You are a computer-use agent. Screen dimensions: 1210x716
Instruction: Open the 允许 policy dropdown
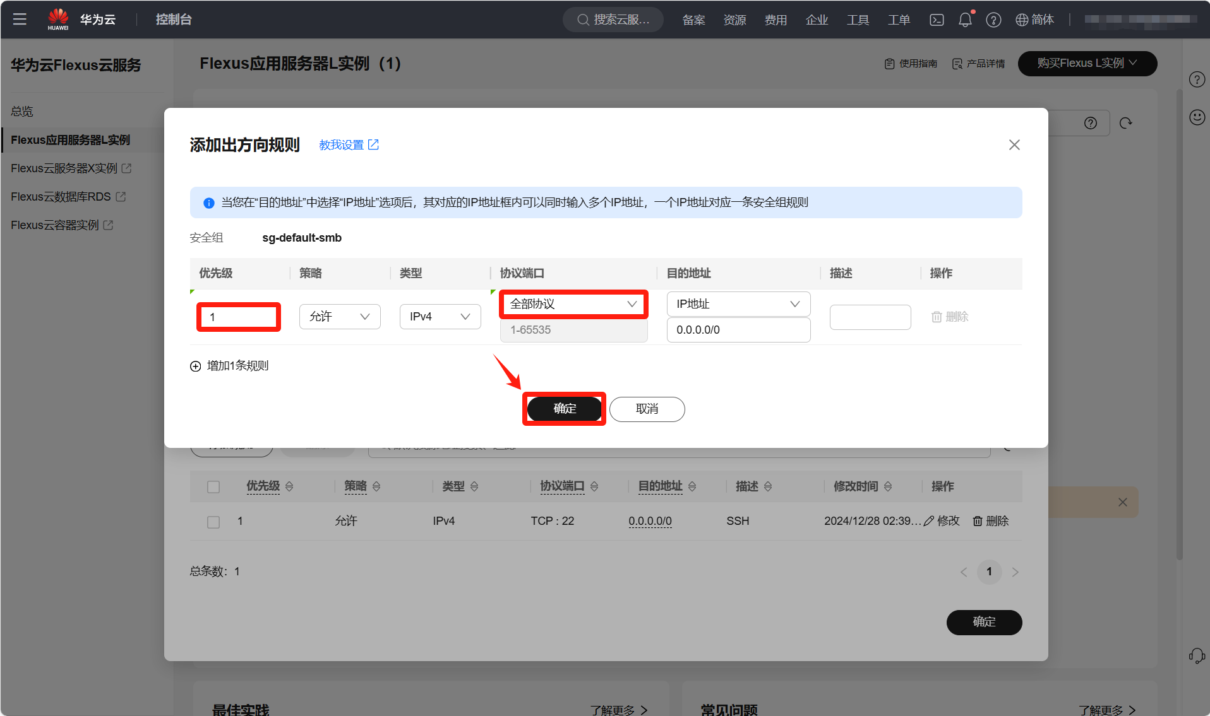click(x=340, y=317)
